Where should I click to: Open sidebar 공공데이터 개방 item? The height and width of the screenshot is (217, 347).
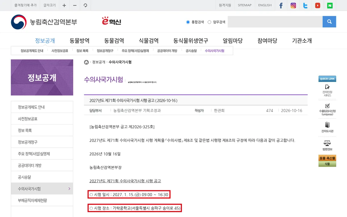pos(42,165)
